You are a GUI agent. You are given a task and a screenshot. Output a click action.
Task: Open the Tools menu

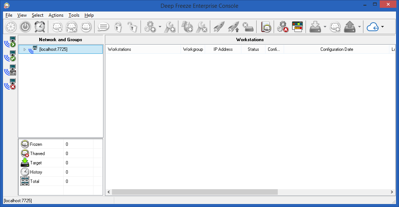(x=74, y=15)
